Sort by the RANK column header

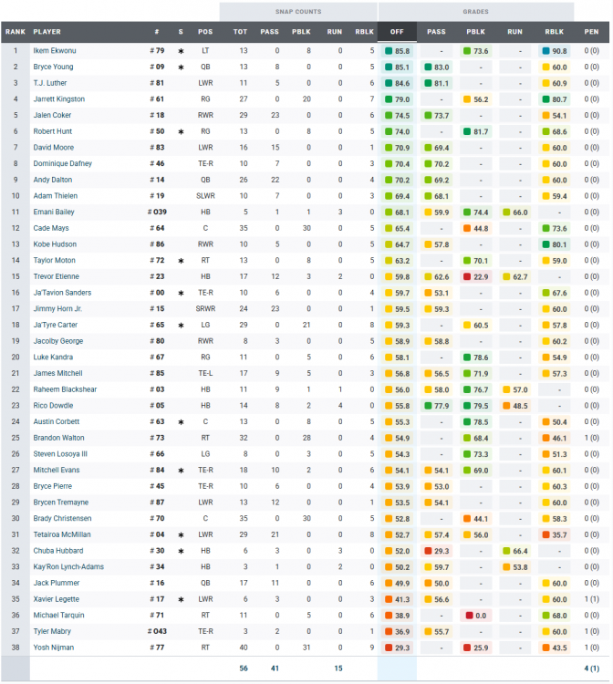(x=15, y=32)
